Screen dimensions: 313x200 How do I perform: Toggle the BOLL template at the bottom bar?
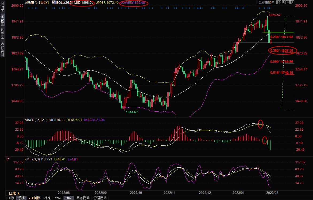(69, 198)
